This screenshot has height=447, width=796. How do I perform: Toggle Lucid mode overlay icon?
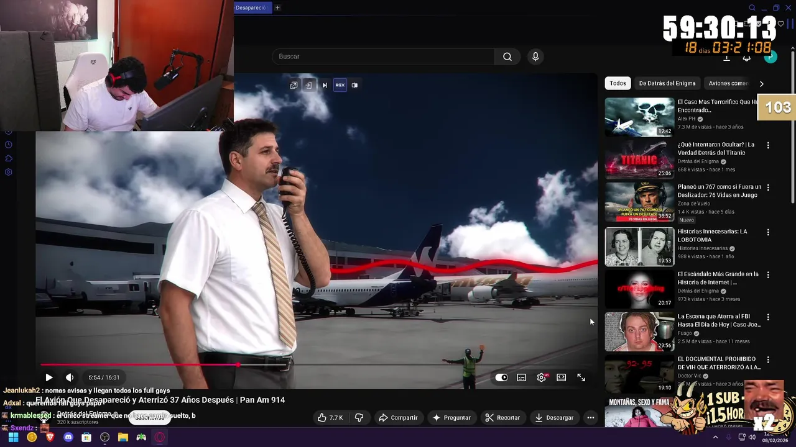point(354,85)
